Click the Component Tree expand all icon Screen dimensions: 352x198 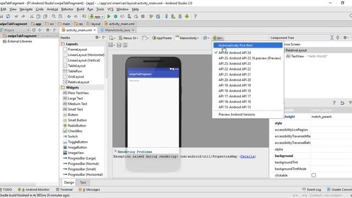[332, 38]
